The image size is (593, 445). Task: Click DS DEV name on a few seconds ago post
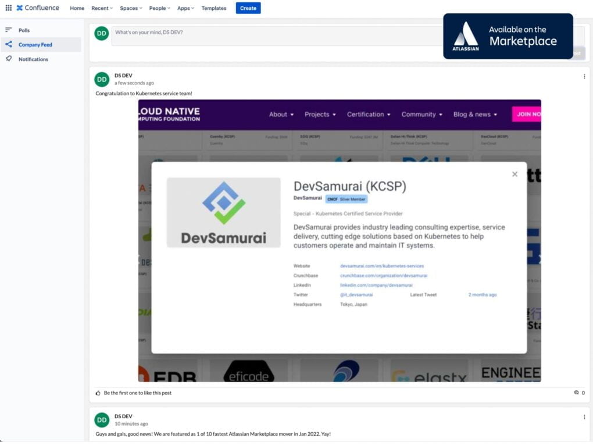click(x=123, y=75)
